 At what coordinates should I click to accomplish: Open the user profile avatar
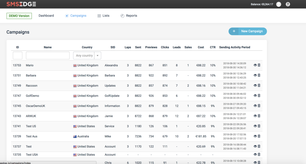point(279,4)
